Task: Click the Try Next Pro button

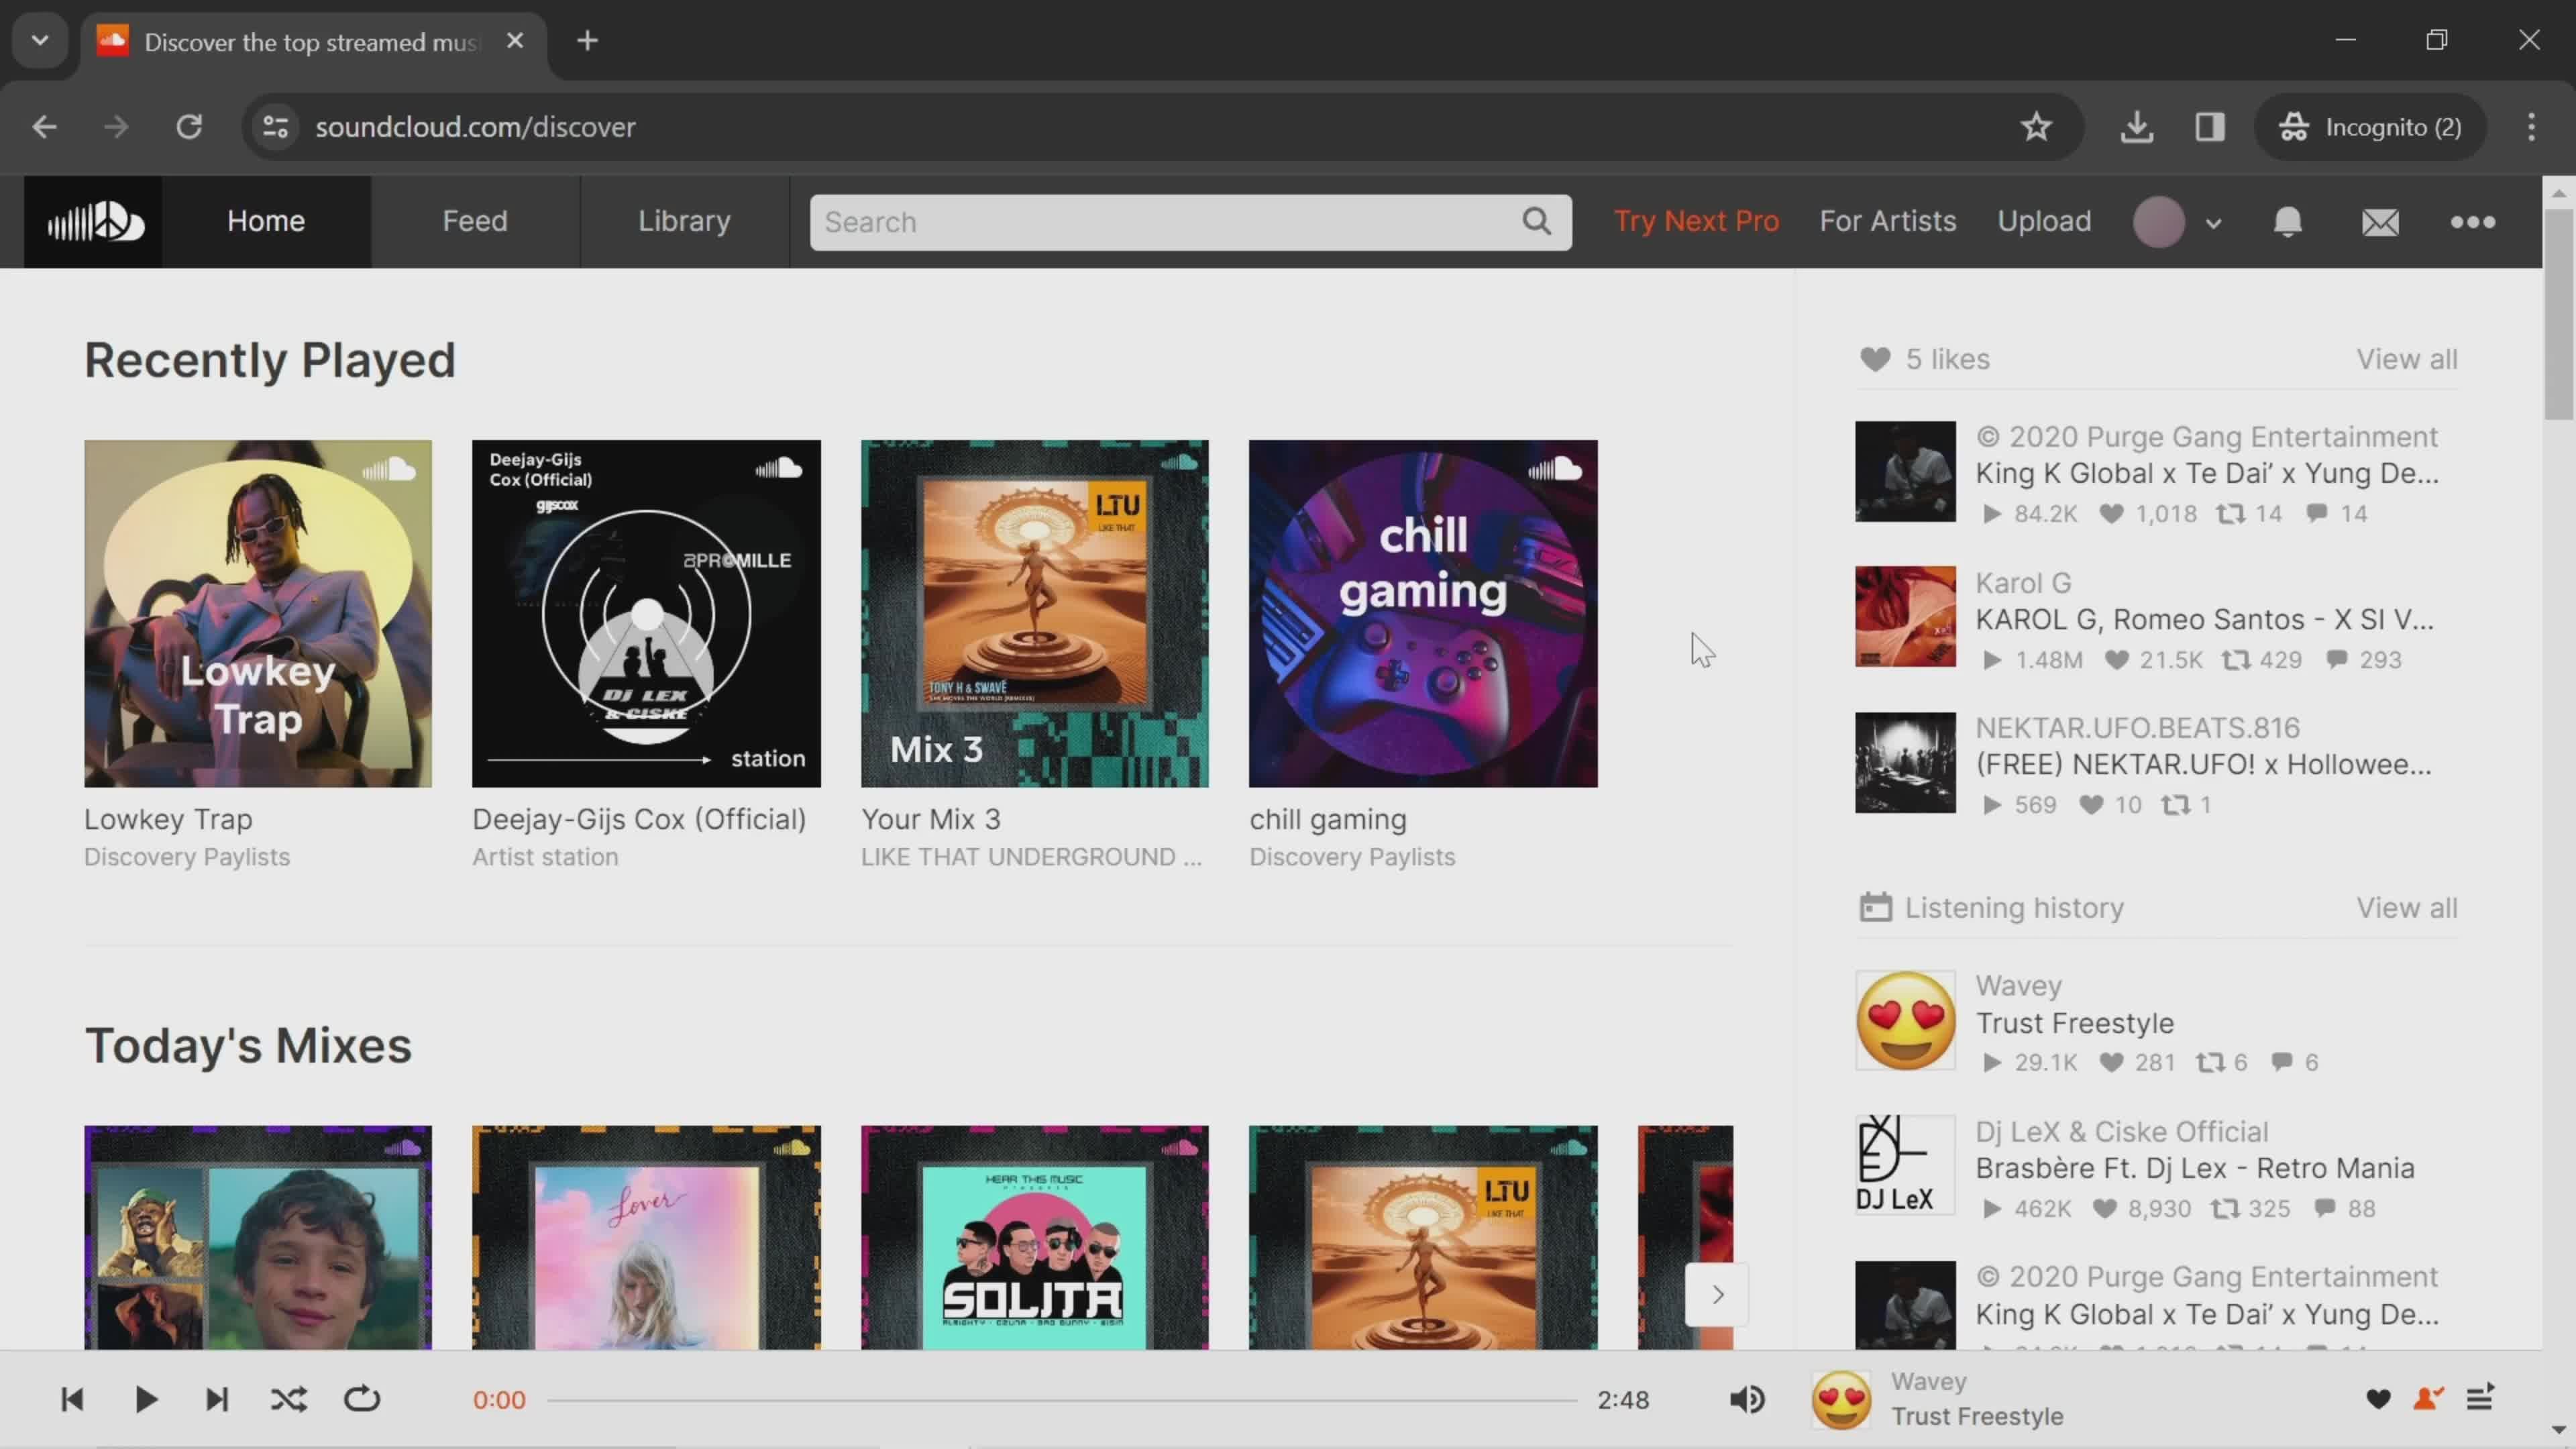Action: (x=1695, y=219)
